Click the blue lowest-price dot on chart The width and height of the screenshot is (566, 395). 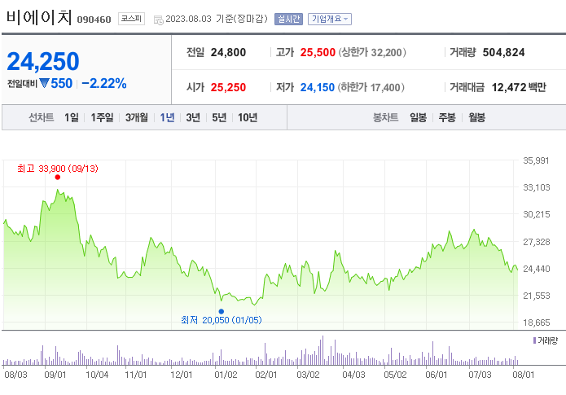coord(222,311)
